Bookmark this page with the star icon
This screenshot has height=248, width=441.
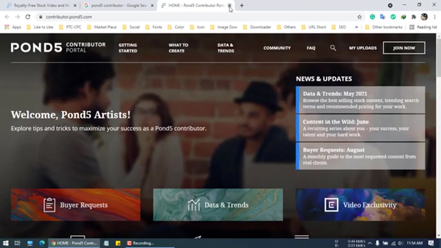point(359,17)
